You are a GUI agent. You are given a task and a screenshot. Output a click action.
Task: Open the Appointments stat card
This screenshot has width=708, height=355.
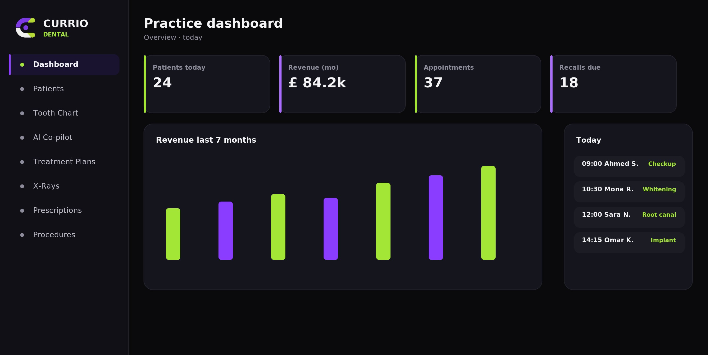[478, 84]
